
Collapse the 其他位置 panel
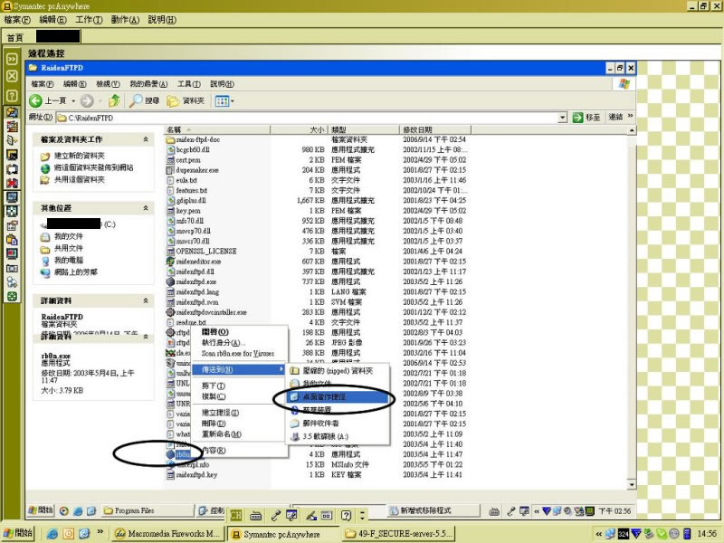pyautogui.click(x=146, y=208)
